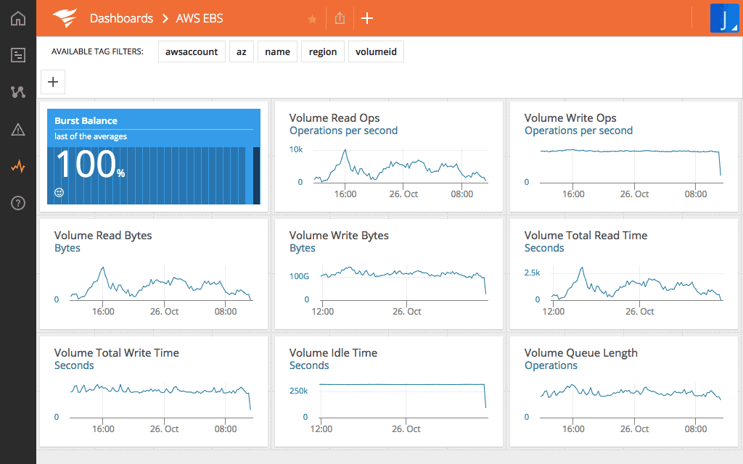Select the name tag filter
The image size is (743, 464).
click(x=277, y=51)
